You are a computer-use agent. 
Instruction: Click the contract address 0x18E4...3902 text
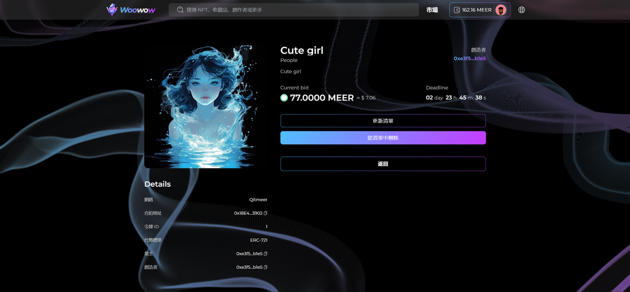pyautogui.click(x=249, y=213)
